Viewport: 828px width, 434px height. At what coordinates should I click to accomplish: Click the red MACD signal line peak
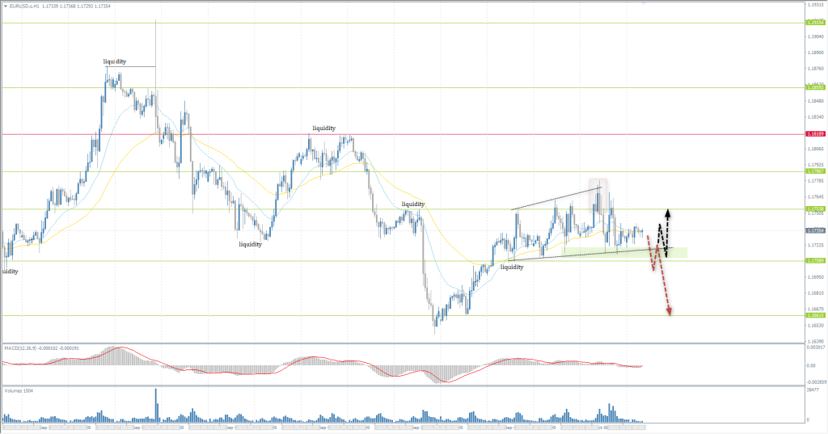coord(118,348)
